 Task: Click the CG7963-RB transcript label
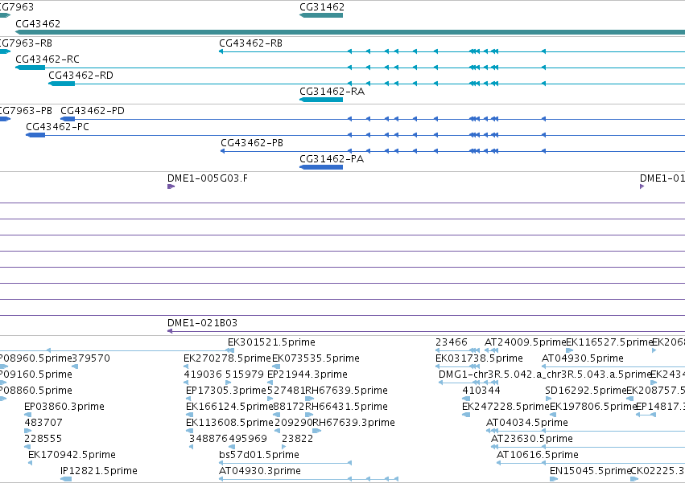point(26,43)
